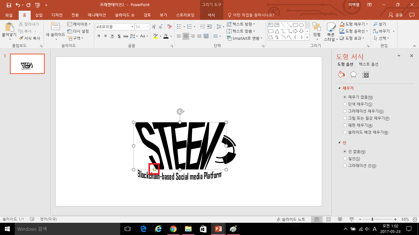
Task: Click the Reset slide (다시 설정) button
Action: [x=78, y=31]
